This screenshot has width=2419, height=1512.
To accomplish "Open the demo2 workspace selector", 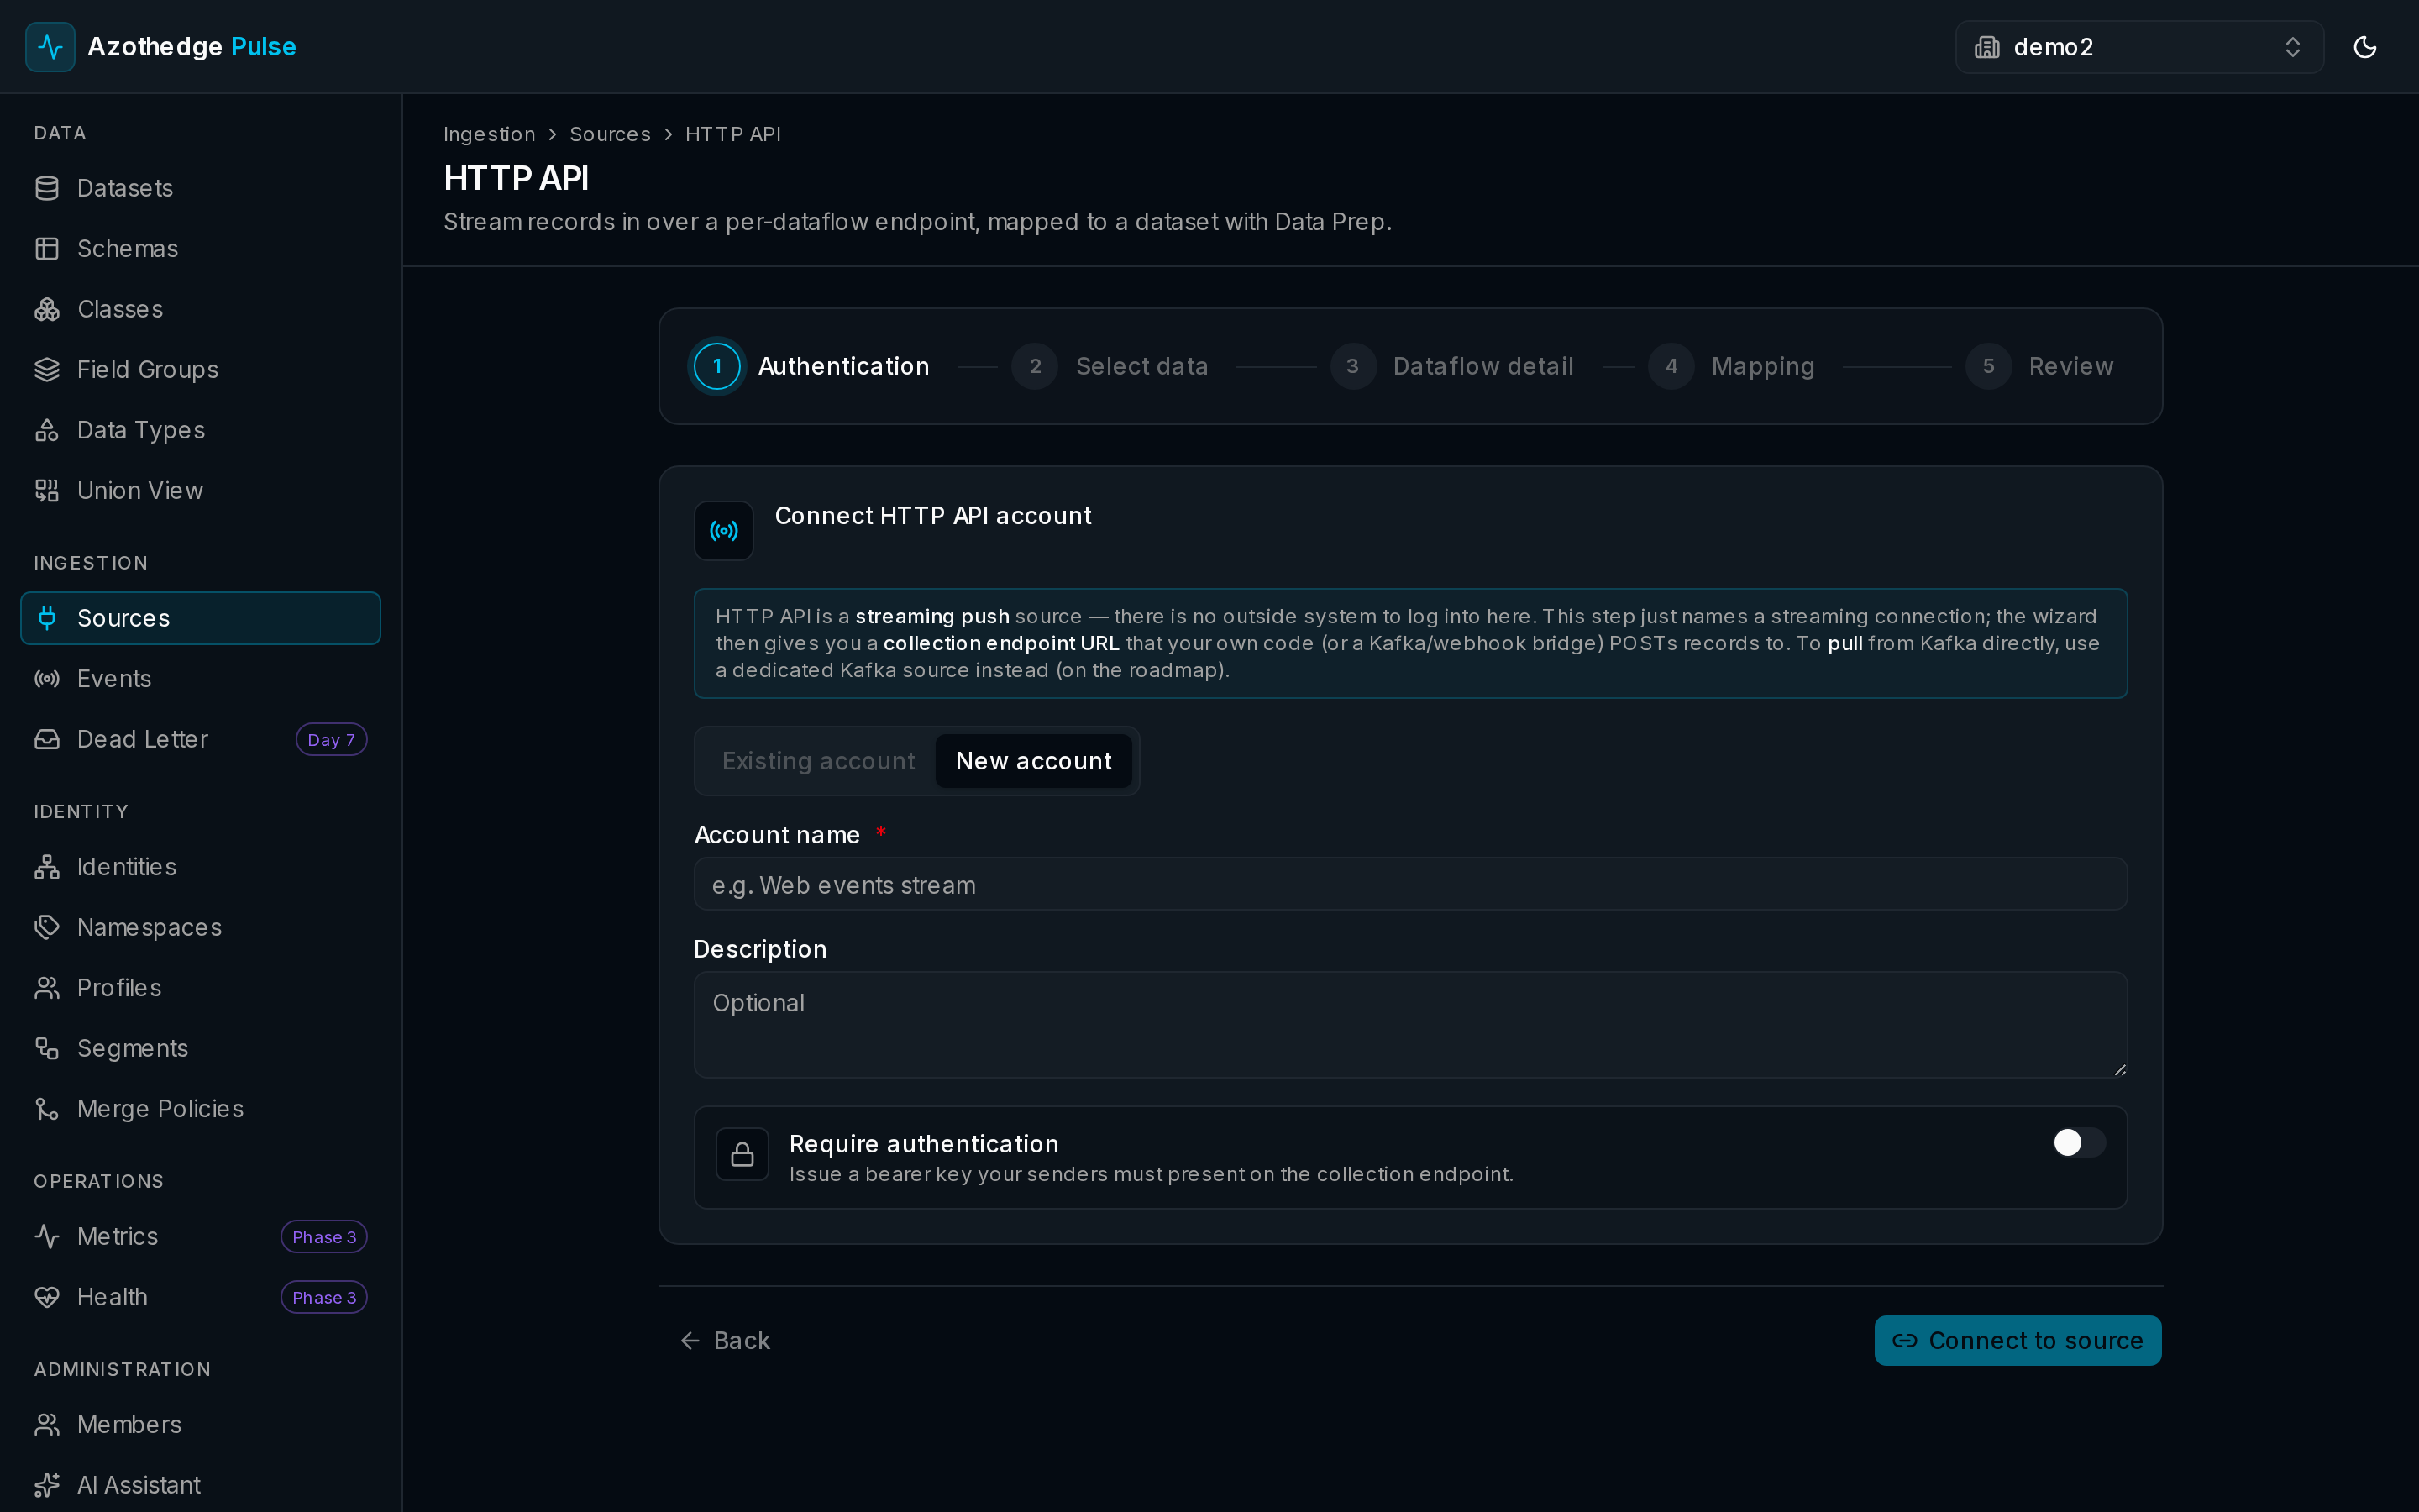I will pyautogui.click(x=2139, y=47).
